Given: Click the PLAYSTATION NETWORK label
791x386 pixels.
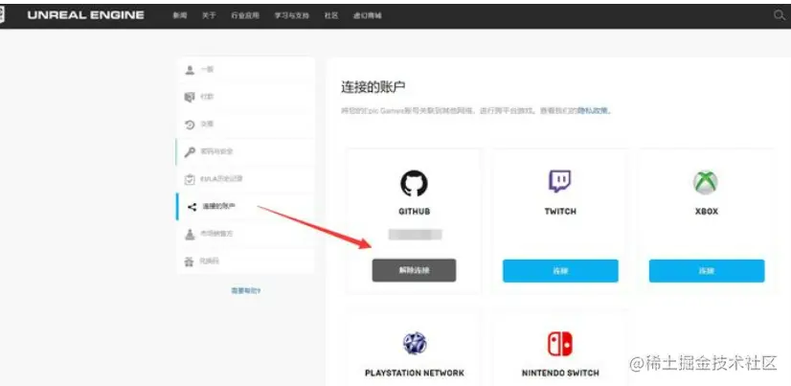Looking at the screenshot, I should (x=414, y=374).
